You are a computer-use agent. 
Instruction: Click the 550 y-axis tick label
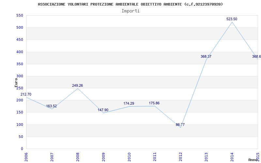[x=20, y=15]
